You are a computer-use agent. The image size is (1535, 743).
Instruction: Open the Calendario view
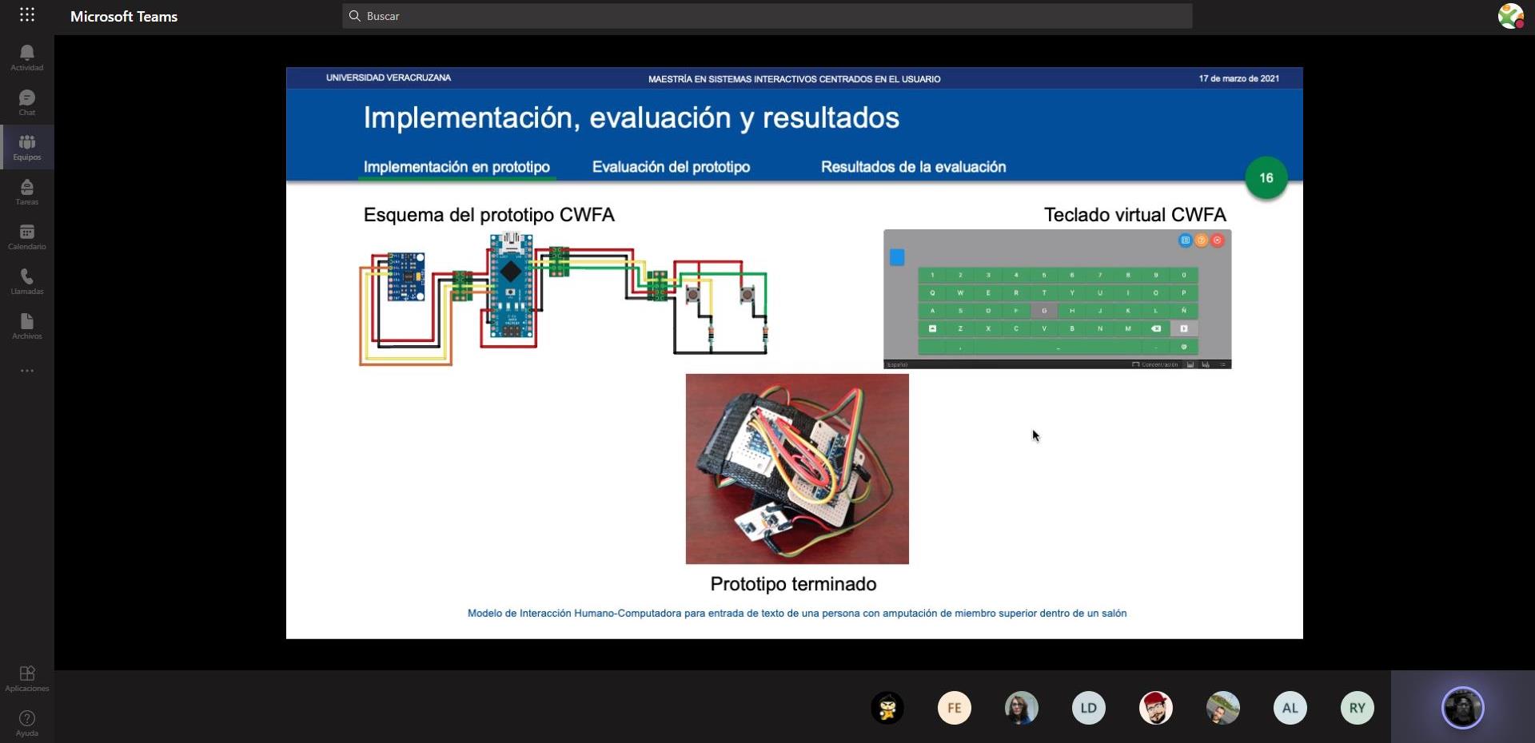point(26,236)
